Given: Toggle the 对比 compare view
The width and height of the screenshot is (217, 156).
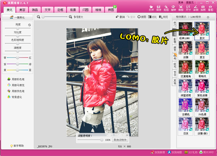Looking at the screenshot, I should pos(152,17).
